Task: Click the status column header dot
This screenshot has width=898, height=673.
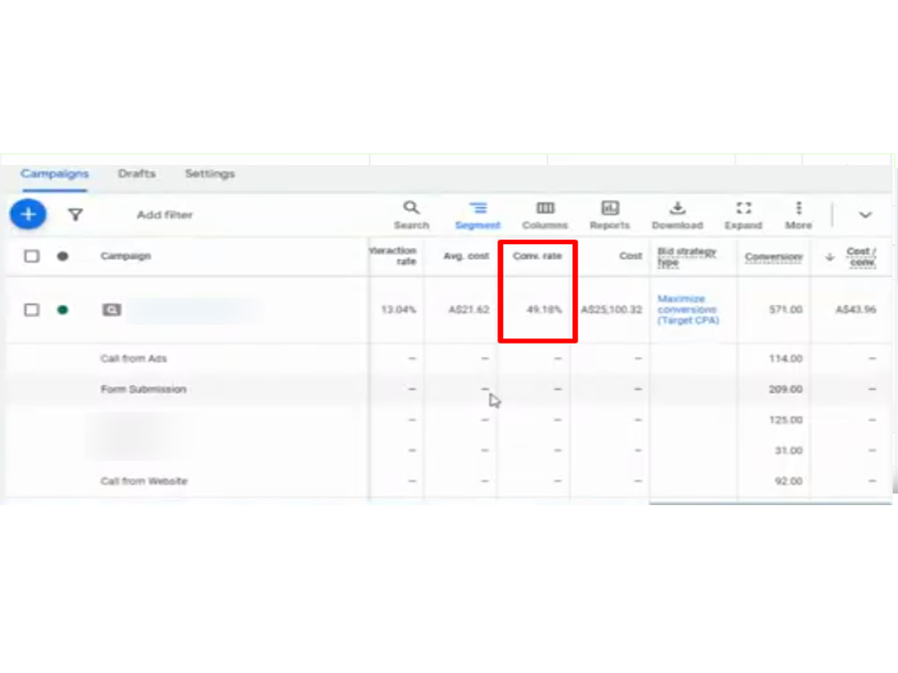Action: [63, 256]
